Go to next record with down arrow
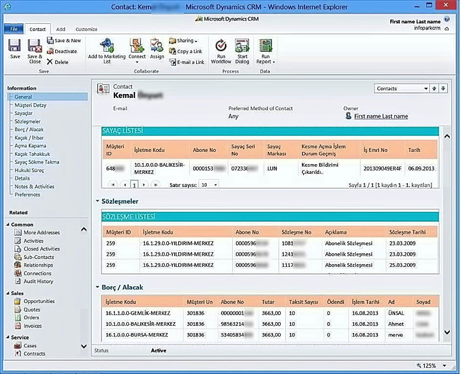Image resolution: width=461 pixels, height=374 pixels. coord(443,88)
